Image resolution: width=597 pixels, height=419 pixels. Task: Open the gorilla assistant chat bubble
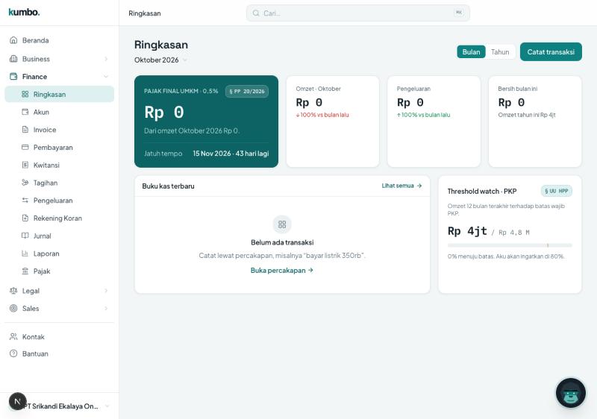(570, 393)
